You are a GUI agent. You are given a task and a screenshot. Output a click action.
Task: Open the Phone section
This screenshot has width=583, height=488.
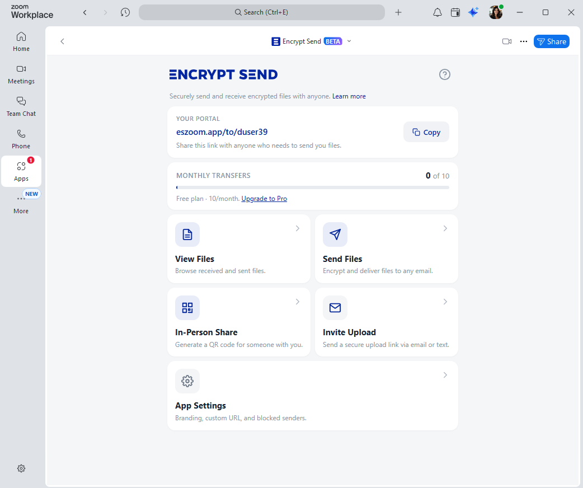click(x=21, y=139)
